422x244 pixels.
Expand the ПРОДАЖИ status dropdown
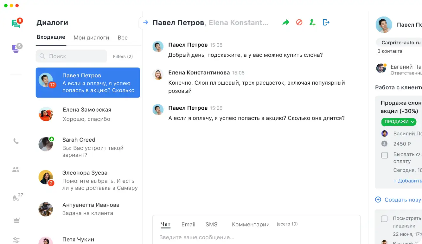tap(399, 122)
